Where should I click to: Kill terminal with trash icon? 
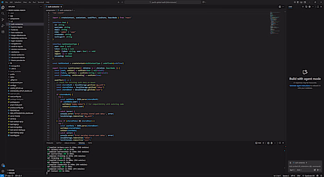[x=272, y=143]
